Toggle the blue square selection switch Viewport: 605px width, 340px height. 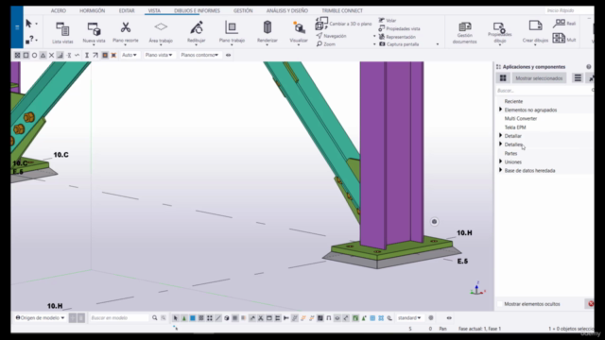(193, 318)
